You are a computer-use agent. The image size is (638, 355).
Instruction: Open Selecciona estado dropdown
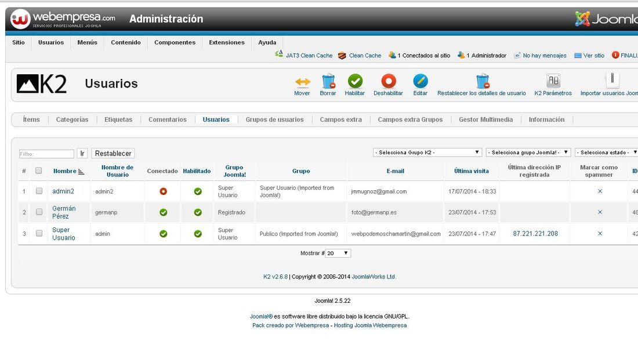coord(606,152)
